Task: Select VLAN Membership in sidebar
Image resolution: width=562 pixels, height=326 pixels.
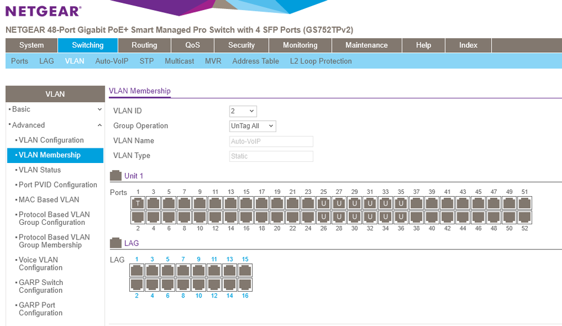Action: (55, 155)
